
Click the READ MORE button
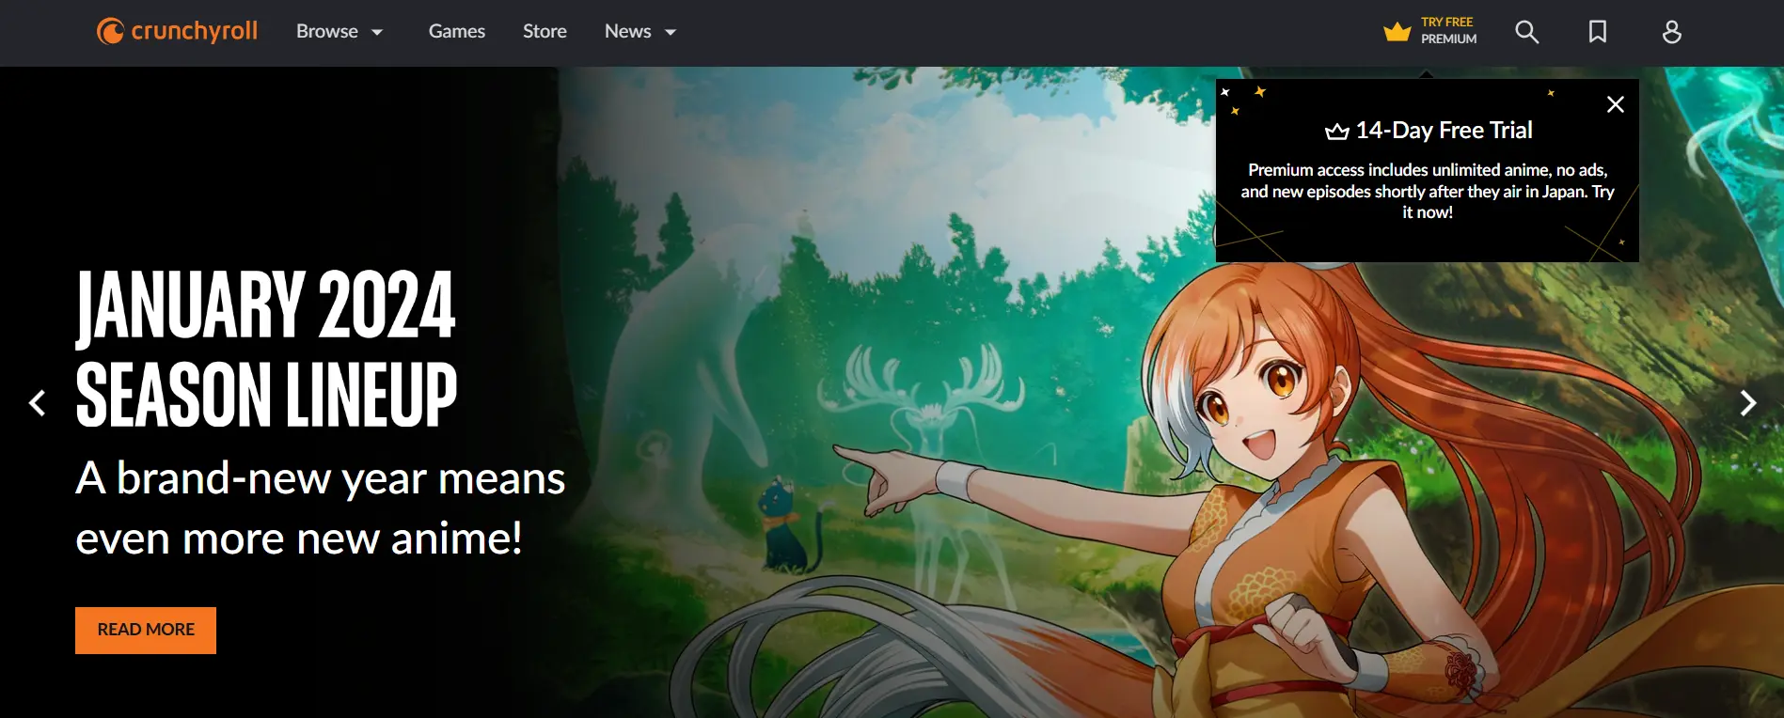coord(146,630)
